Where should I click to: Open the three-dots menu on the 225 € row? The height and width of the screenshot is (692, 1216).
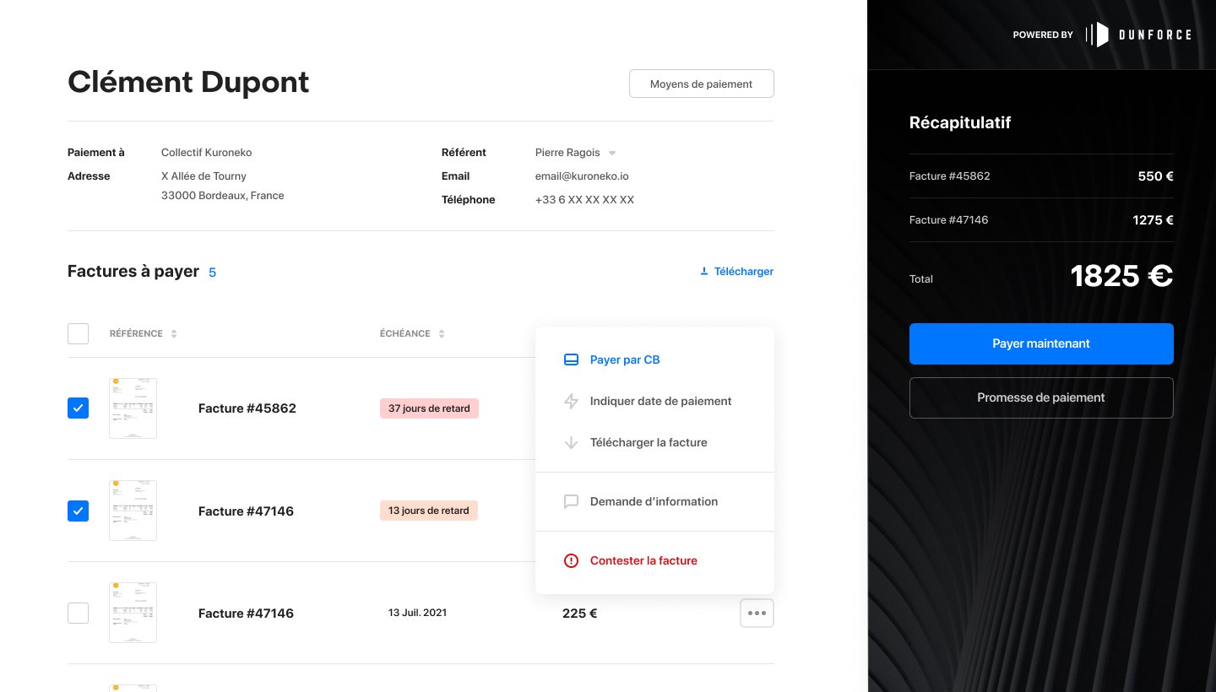click(x=757, y=614)
